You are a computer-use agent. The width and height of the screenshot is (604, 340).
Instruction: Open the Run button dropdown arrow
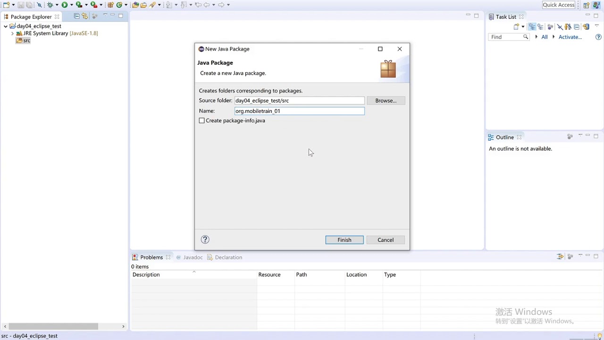coord(71,5)
